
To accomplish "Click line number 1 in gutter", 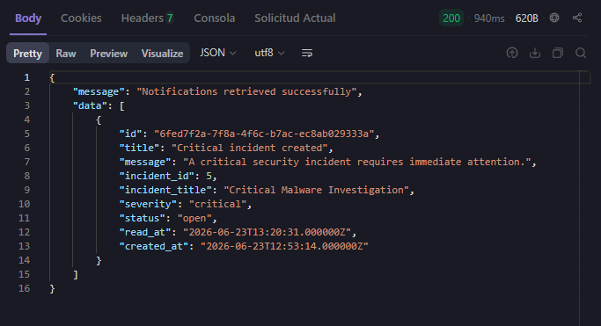I will (26, 77).
